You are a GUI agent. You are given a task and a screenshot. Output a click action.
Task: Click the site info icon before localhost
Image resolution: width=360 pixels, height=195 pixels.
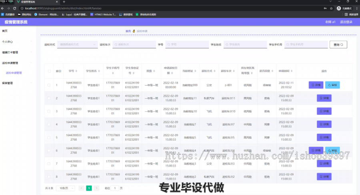[22, 8]
